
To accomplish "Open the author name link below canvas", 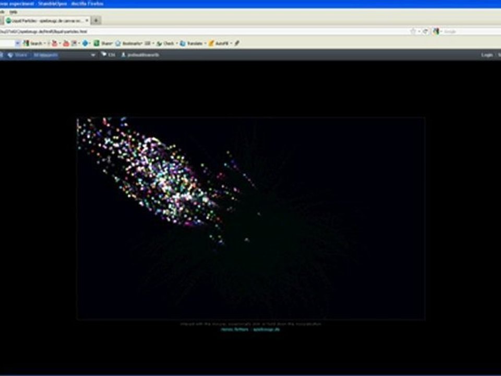I will 235,330.
